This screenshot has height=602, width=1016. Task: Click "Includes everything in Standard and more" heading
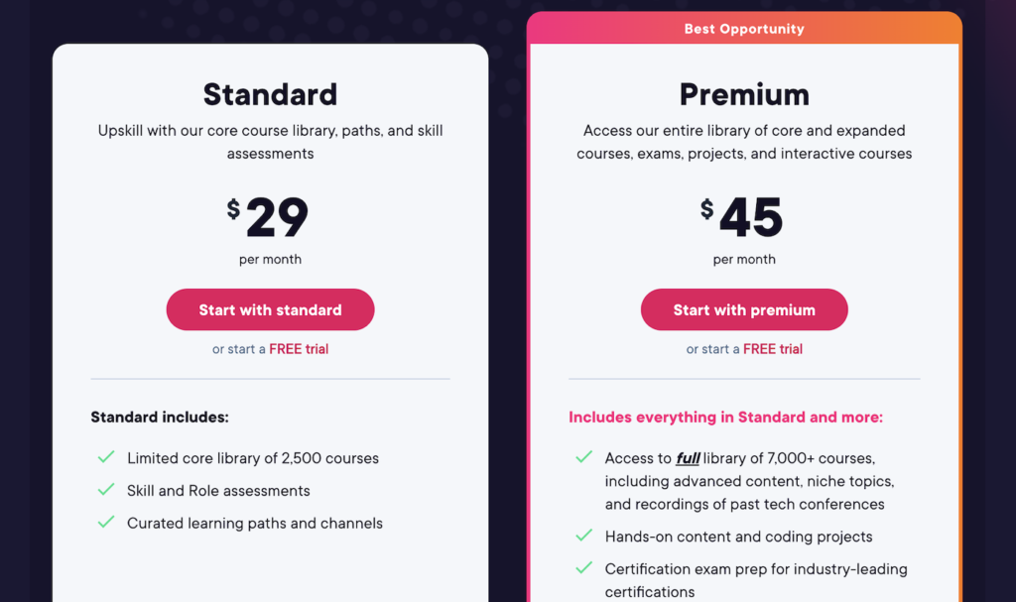click(x=725, y=418)
